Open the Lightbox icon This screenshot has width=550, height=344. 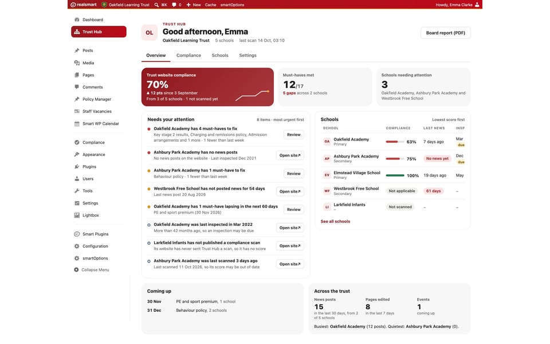pos(77,215)
